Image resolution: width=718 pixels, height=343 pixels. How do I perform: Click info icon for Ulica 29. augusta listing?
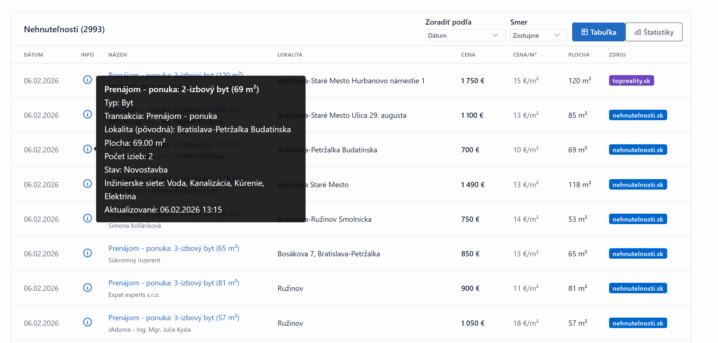87,114
